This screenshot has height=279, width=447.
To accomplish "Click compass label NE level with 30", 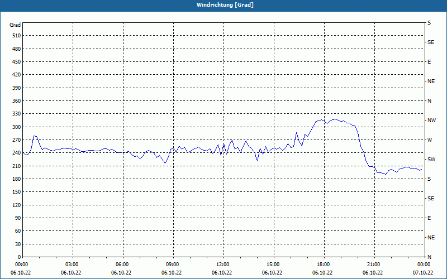I will [431, 238].
